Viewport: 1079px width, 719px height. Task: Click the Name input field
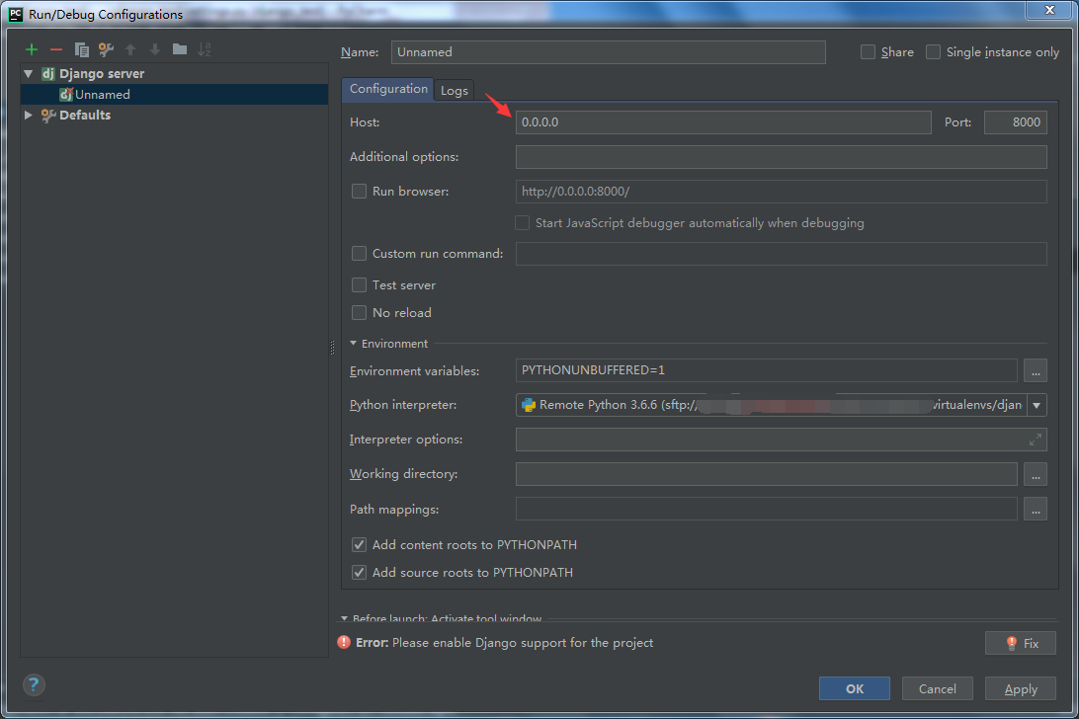click(x=609, y=52)
